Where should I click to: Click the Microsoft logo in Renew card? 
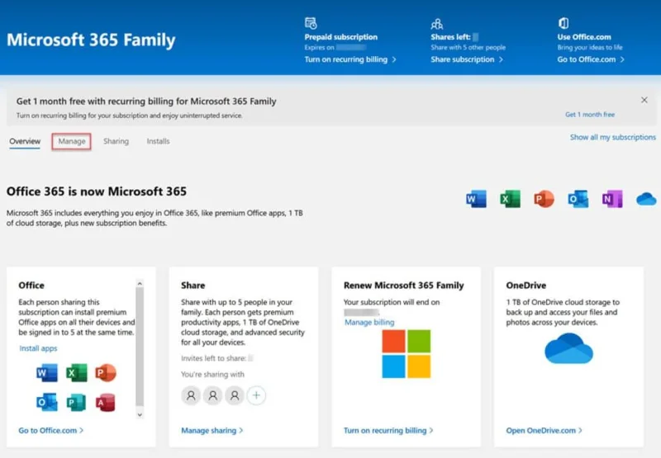coord(407,353)
